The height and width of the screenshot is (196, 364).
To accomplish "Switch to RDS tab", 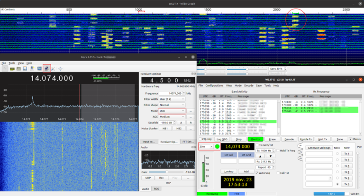I will [156, 189].
